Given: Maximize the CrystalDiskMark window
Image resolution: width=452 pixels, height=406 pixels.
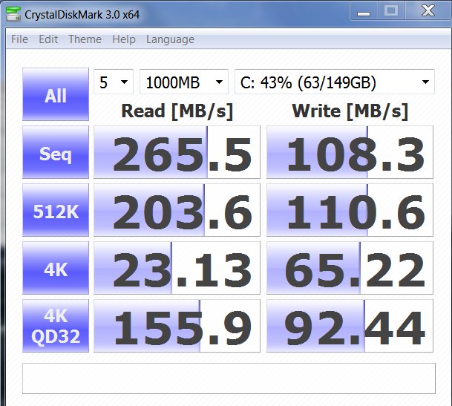Looking at the screenshot, I should pos(391,12).
